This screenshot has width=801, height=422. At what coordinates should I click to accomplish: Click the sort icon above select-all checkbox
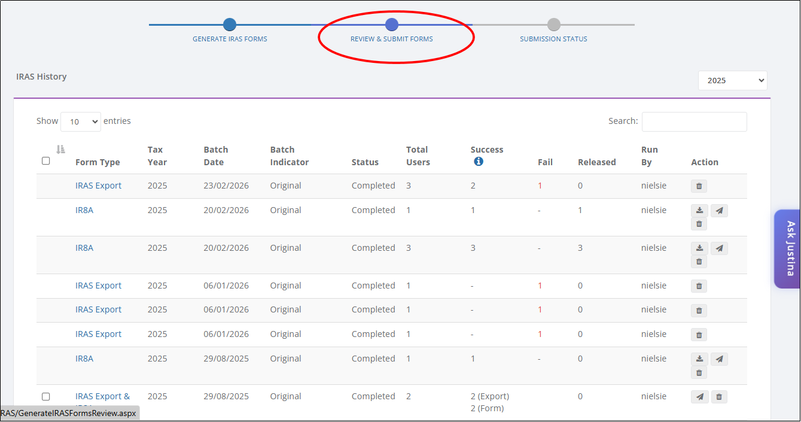point(60,150)
